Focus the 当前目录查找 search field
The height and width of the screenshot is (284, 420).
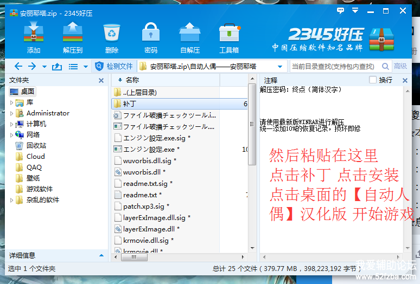pos(335,66)
